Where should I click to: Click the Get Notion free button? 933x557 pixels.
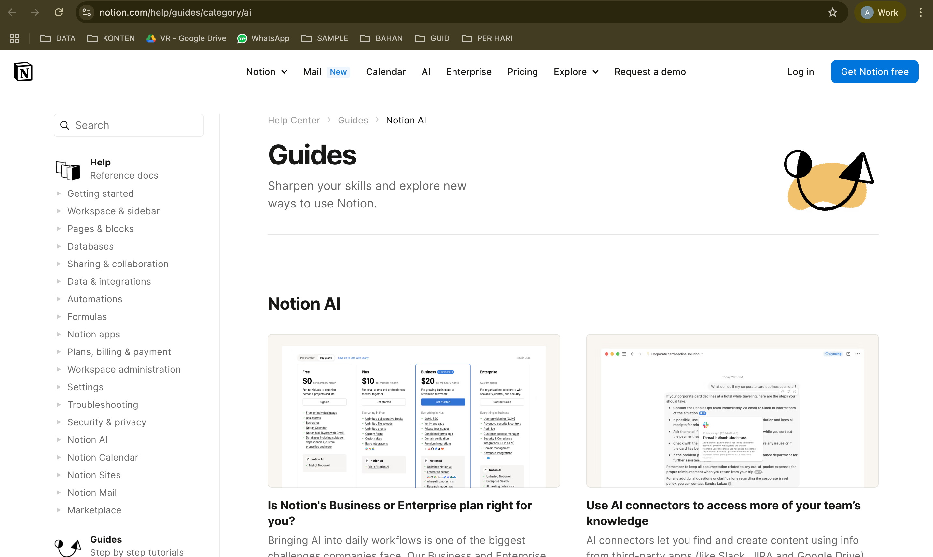click(874, 72)
